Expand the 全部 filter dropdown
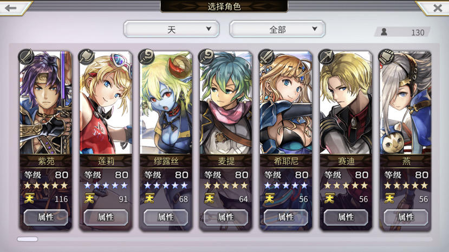 click(x=277, y=29)
